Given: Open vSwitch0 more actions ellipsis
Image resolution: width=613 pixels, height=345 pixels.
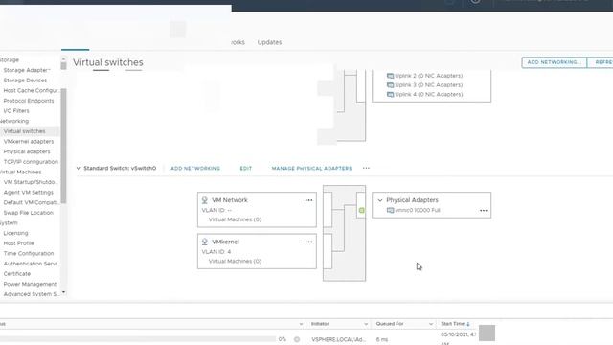Looking at the screenshot, I should pos(366,168).
